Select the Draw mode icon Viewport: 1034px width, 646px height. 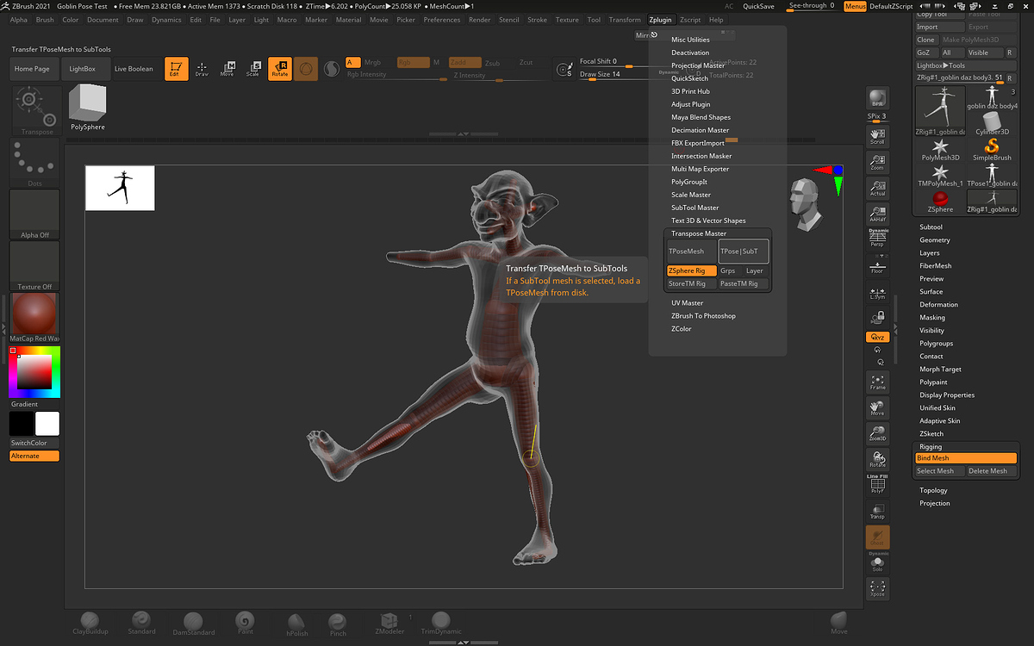click(x=202, y=69)
